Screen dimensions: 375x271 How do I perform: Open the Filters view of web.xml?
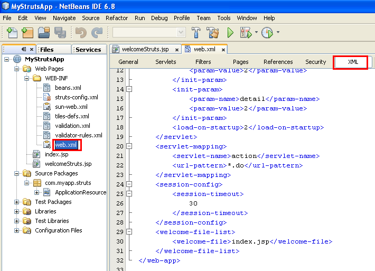(203, 62)
